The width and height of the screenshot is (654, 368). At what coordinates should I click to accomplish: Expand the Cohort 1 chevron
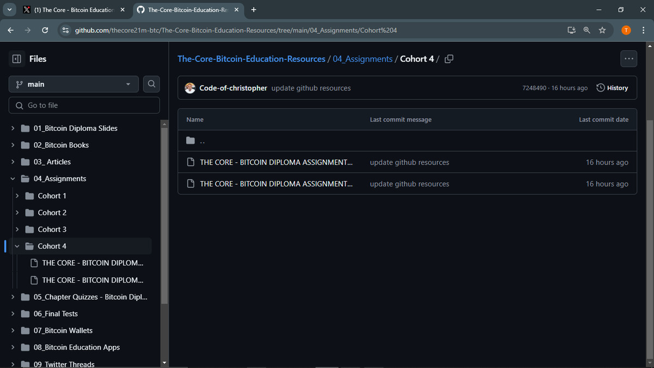pos(17,196)
